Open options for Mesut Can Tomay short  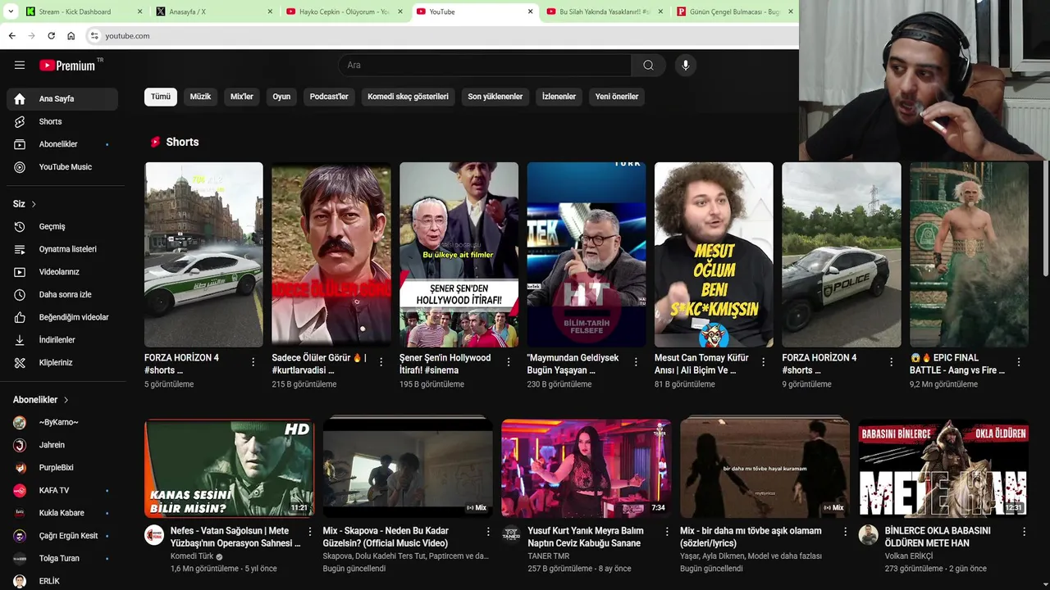[x=764, y=361]
